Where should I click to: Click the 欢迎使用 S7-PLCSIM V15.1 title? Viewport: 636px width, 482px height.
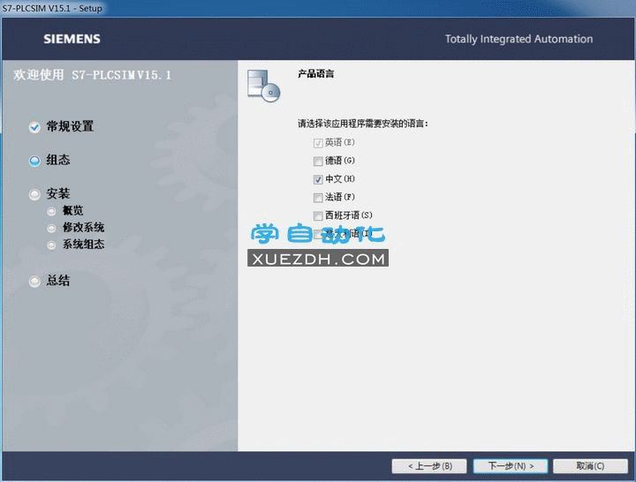pos(93,75)
